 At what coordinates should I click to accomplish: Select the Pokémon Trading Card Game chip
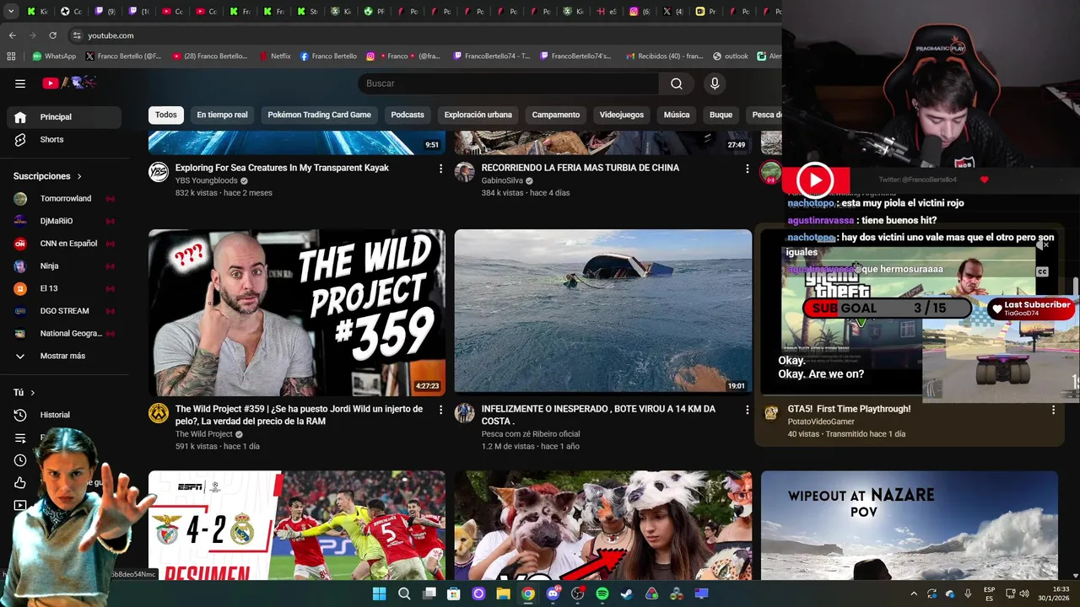319,115
